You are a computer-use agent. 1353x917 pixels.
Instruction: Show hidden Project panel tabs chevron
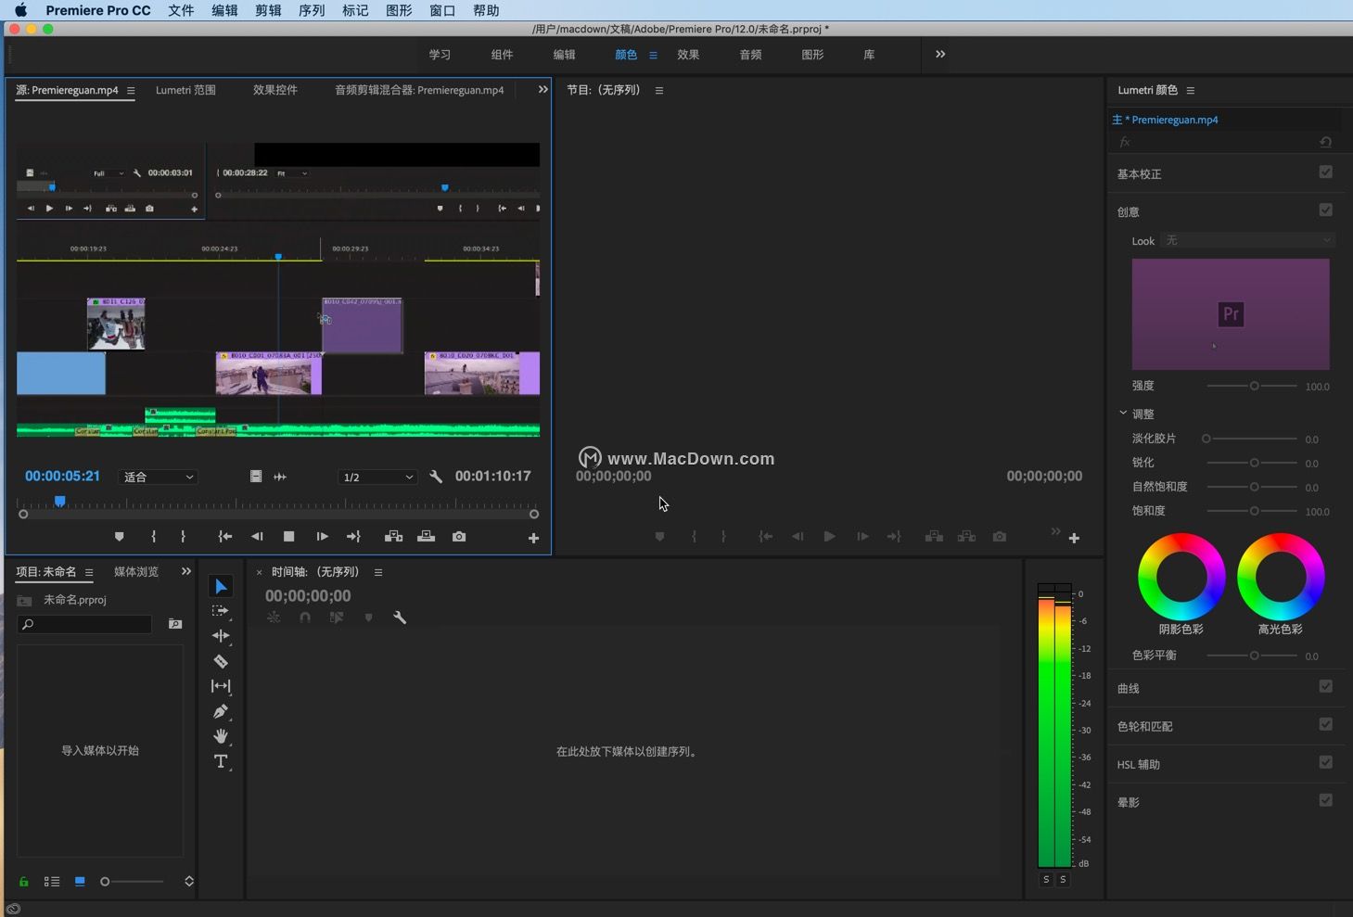point(186,571)
